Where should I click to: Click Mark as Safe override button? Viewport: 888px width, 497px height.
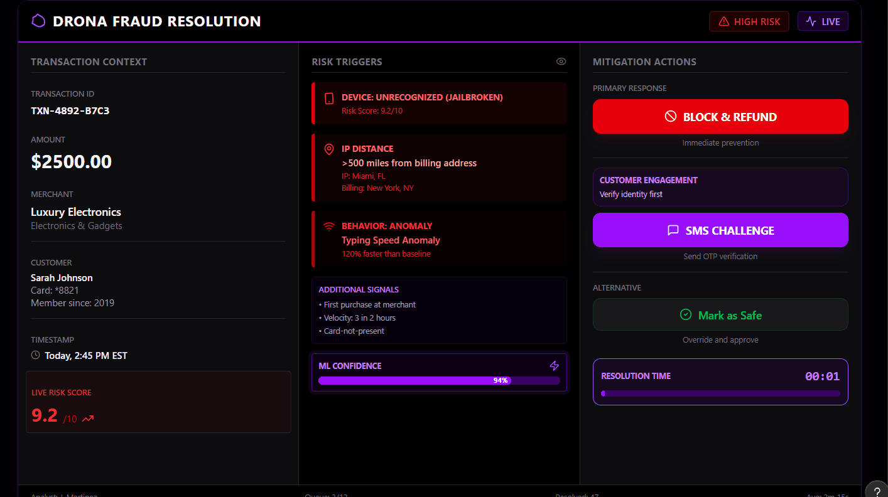point(720,315)
